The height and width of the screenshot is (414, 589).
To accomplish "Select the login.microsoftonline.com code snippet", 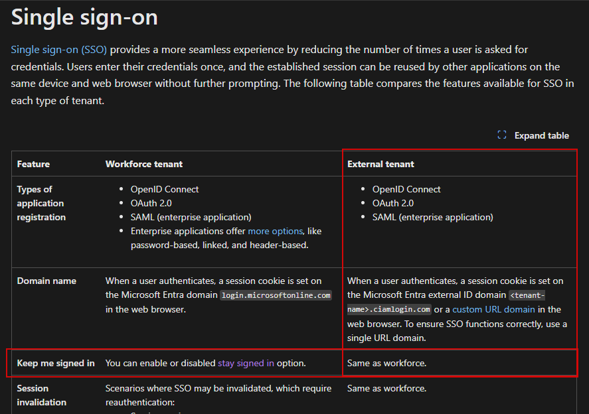I will pos(275,295).
